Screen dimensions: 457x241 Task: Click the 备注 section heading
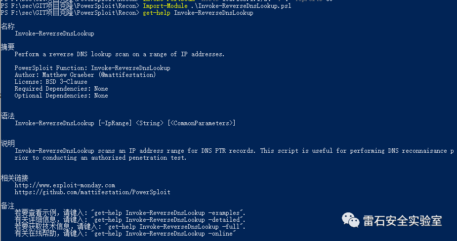8,206
